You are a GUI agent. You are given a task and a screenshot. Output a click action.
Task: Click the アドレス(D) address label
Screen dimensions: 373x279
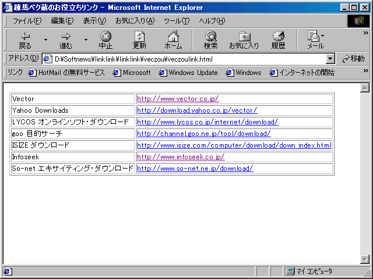pyautogui.click(x=23, y=58)
